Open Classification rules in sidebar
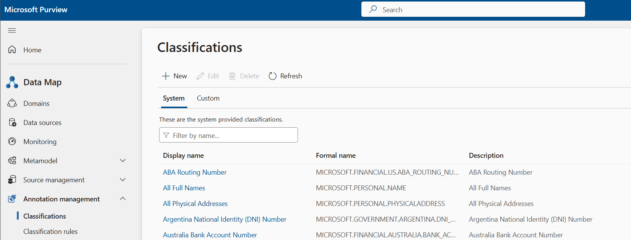This screenshot has height=240, width=631. point(50,232)
